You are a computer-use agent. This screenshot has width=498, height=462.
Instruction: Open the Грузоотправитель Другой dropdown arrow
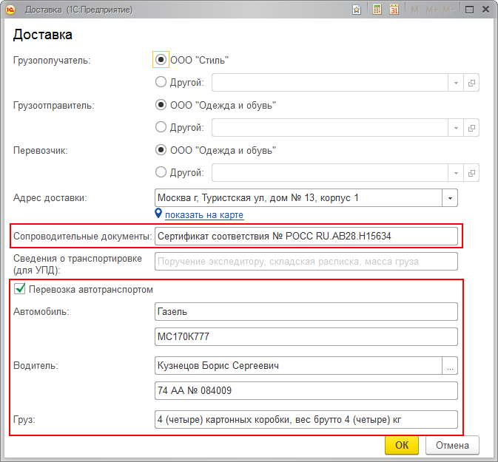coord(456,128)
